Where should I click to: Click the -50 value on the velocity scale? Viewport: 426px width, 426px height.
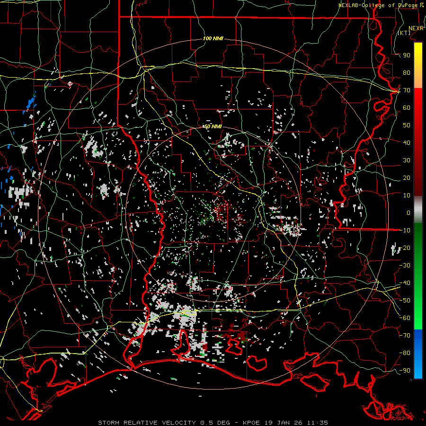405,301
